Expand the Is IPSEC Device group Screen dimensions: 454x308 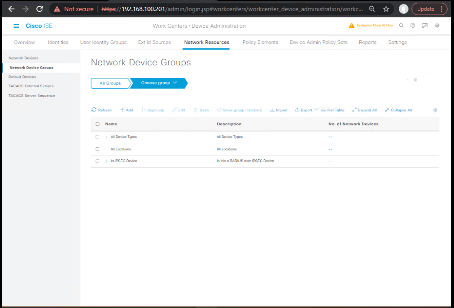(107, 161)
